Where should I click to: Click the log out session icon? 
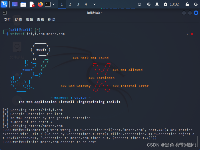(x=196, y=4)
